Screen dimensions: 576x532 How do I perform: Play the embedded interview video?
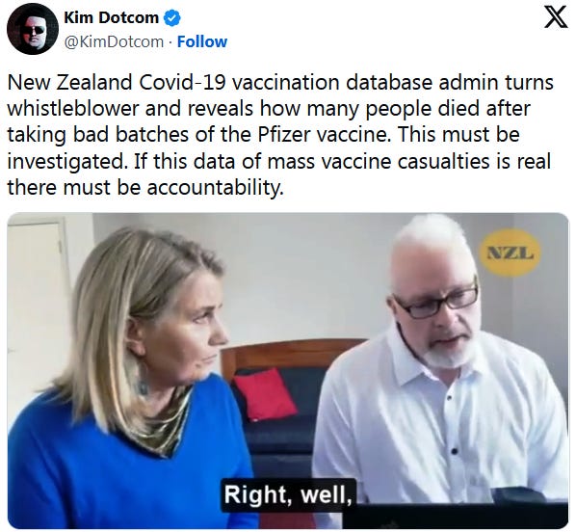pos(288,371)
